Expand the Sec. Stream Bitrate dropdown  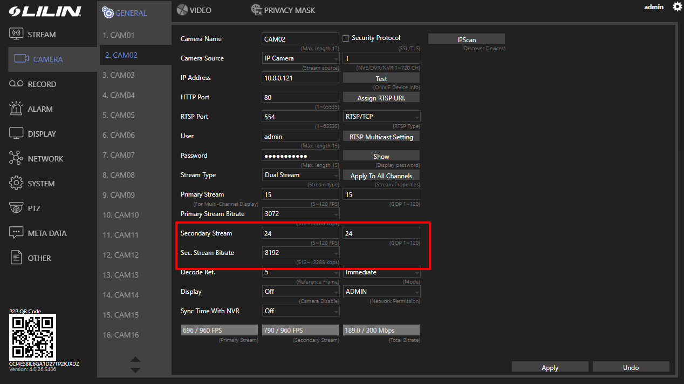300,253
